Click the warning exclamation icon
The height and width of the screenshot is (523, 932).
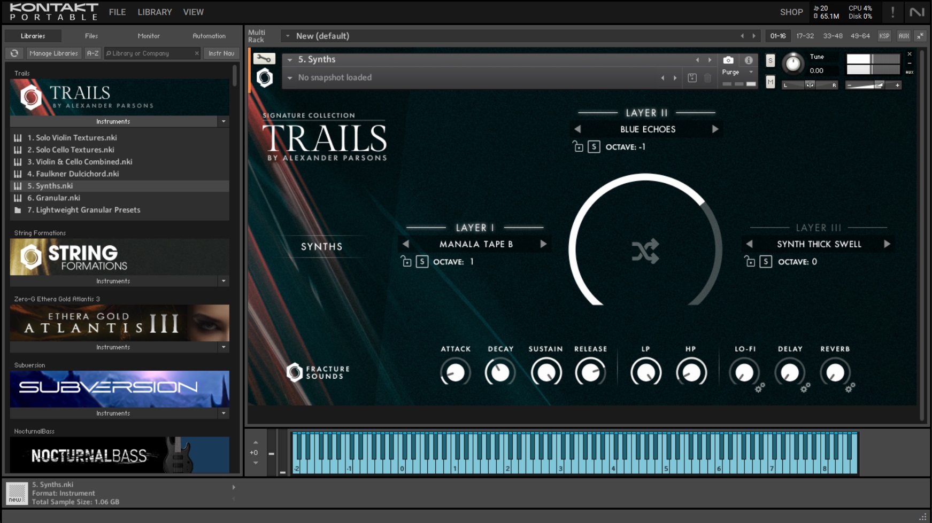tap(892, 12)
